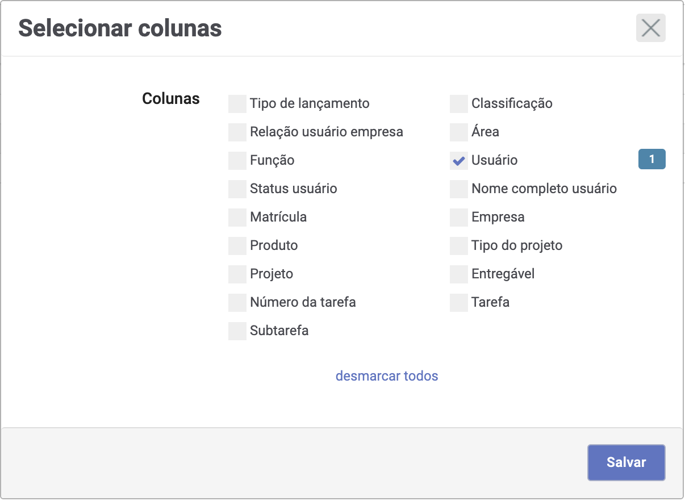Close the Selecionar colunas dialog

tap(650, 28)
